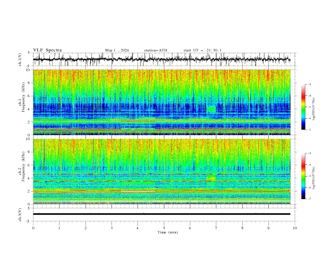
Task: Click the "-7" tick on the lower color bar
Action: pyautogui.click(x=309, y=199)
